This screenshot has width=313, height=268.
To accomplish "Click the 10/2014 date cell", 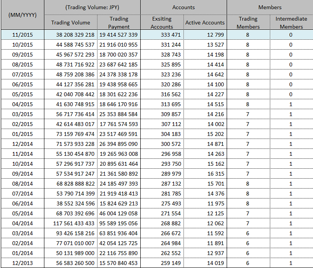I will tap(22, 164).
